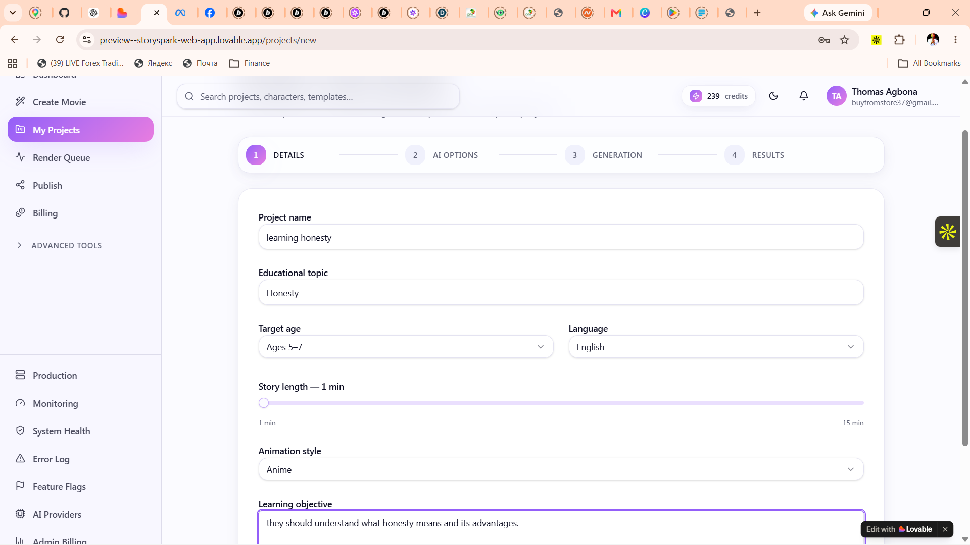Image resolution: width=970 pixels, height=545 pixels.
Task: Open the Publish share icon
Action: click(20, 185)
